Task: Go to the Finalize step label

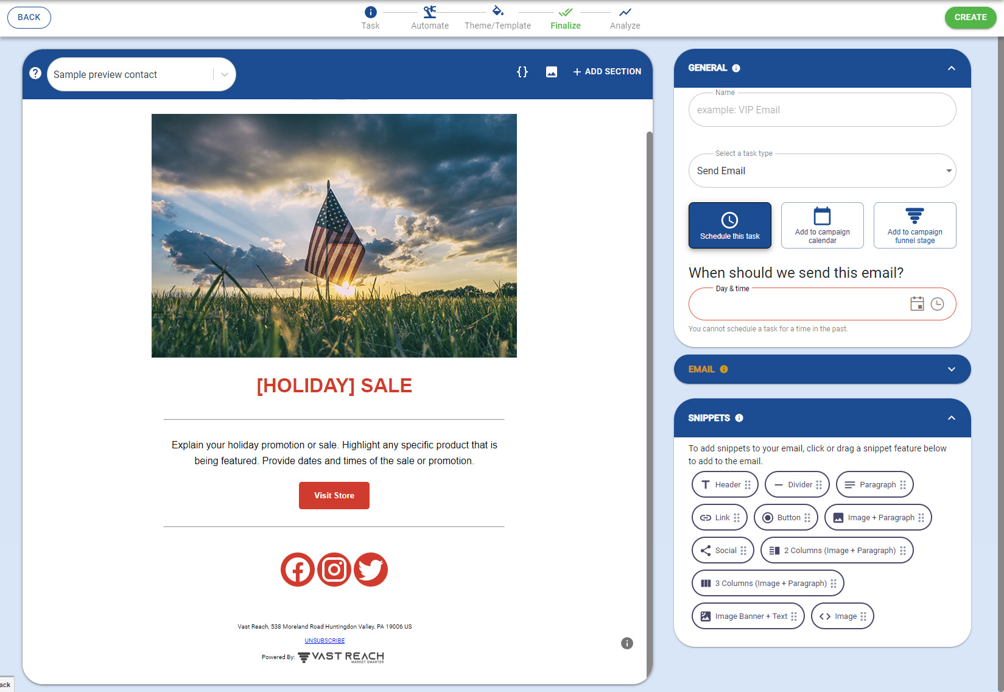Action: pos(566,26)
